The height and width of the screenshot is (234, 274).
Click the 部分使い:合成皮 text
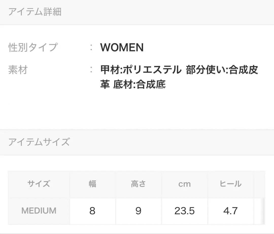tap(222, 70)
